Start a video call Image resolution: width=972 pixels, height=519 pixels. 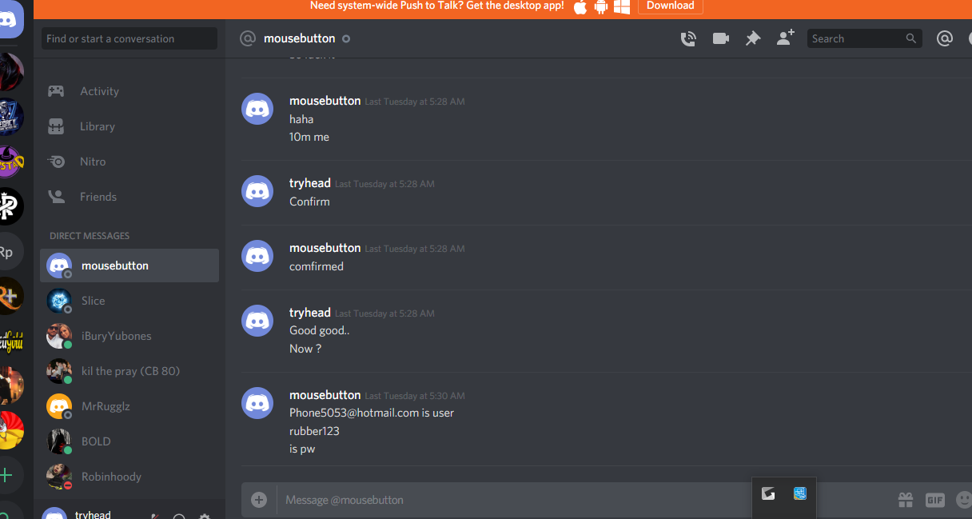721,38
